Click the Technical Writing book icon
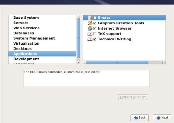This screenshot has width=174, height=123. 90,39
